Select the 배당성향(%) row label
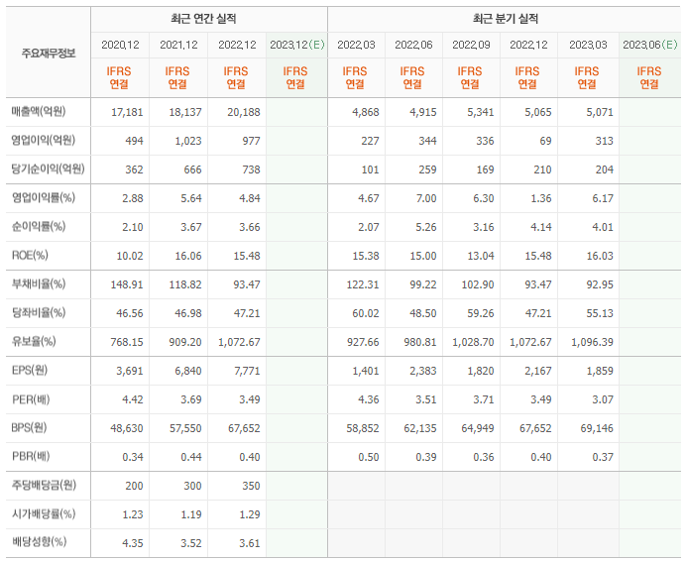Image resolution: width=686 pixels, height=562 pixels. [x=39, y=542]
